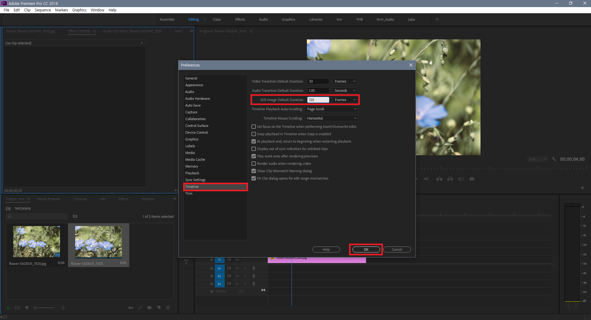Enable voice-over record on A2

point(254,276)
